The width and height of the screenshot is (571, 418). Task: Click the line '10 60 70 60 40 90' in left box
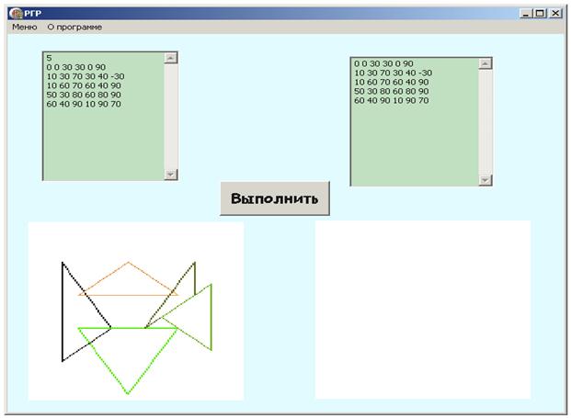coord(84,85)
